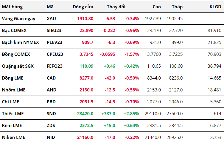Open the Niken LME entry
Image resolution: width=224 pixels, height=144 pixels.
pyautogui.click(x=13, y=137)
